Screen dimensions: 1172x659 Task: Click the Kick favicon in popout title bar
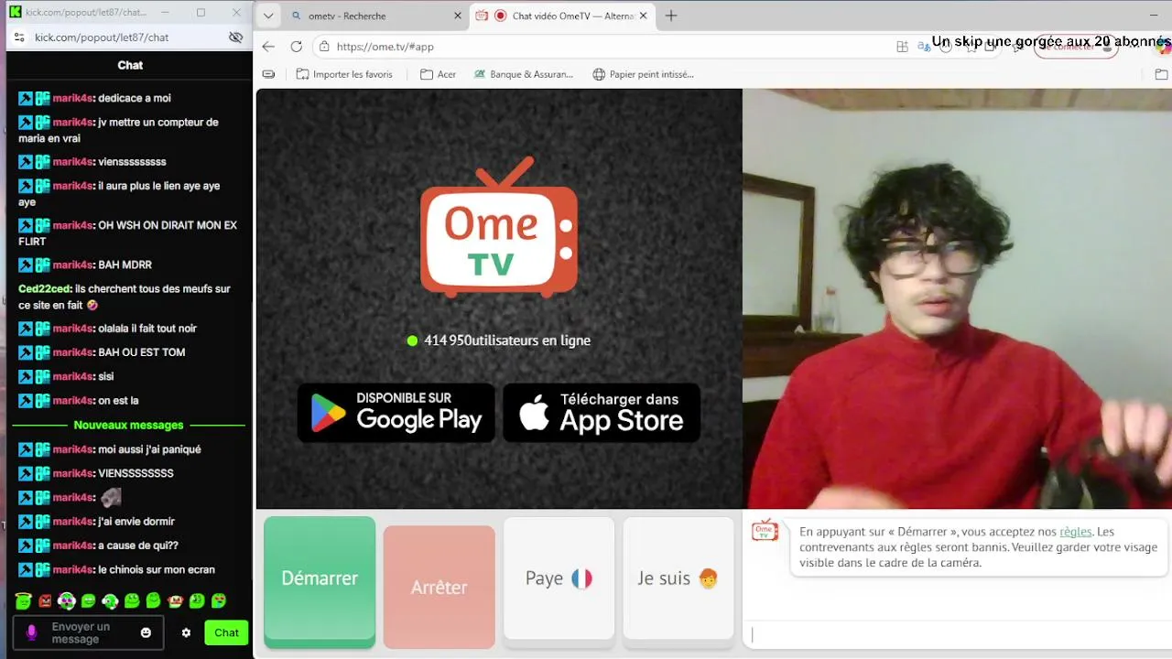pos(15,12)
